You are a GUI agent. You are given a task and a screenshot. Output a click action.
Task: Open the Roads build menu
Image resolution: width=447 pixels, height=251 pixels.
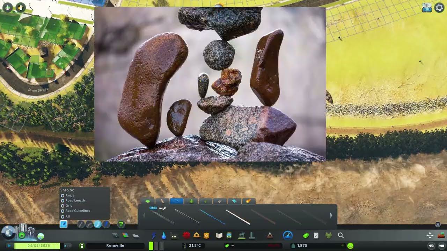point(115,236)
